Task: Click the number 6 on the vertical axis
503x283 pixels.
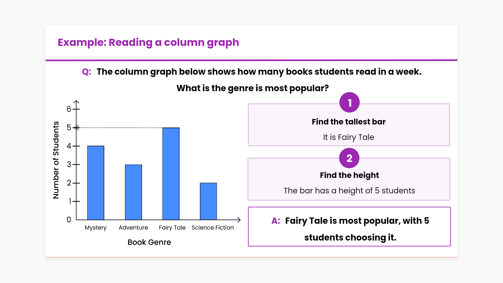Action: point(69,109)
